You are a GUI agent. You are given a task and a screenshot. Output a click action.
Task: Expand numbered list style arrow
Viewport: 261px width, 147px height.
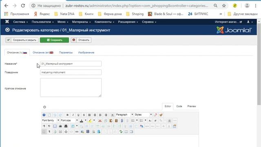(137, 120)
